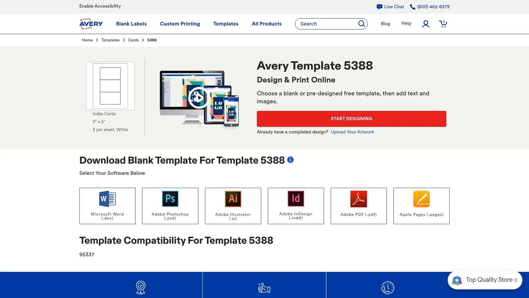Select the Apple Pages icon
Viewport: 529px width, 298px height.
[421, 199]
